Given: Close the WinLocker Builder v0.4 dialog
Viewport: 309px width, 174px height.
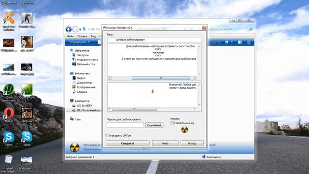Looking at the screenshot, I should (x=204, y=28).
